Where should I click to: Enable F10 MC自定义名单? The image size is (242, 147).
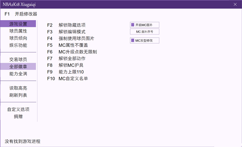pos(67,79)
